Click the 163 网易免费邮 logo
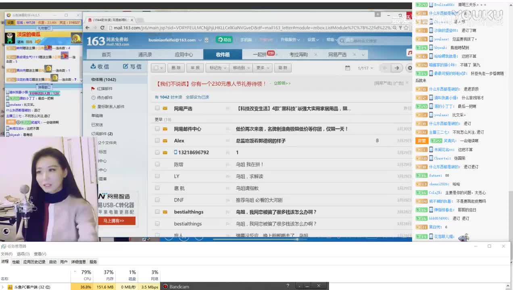The height and width of the screenshot is (290, 513). click(108, 41)
